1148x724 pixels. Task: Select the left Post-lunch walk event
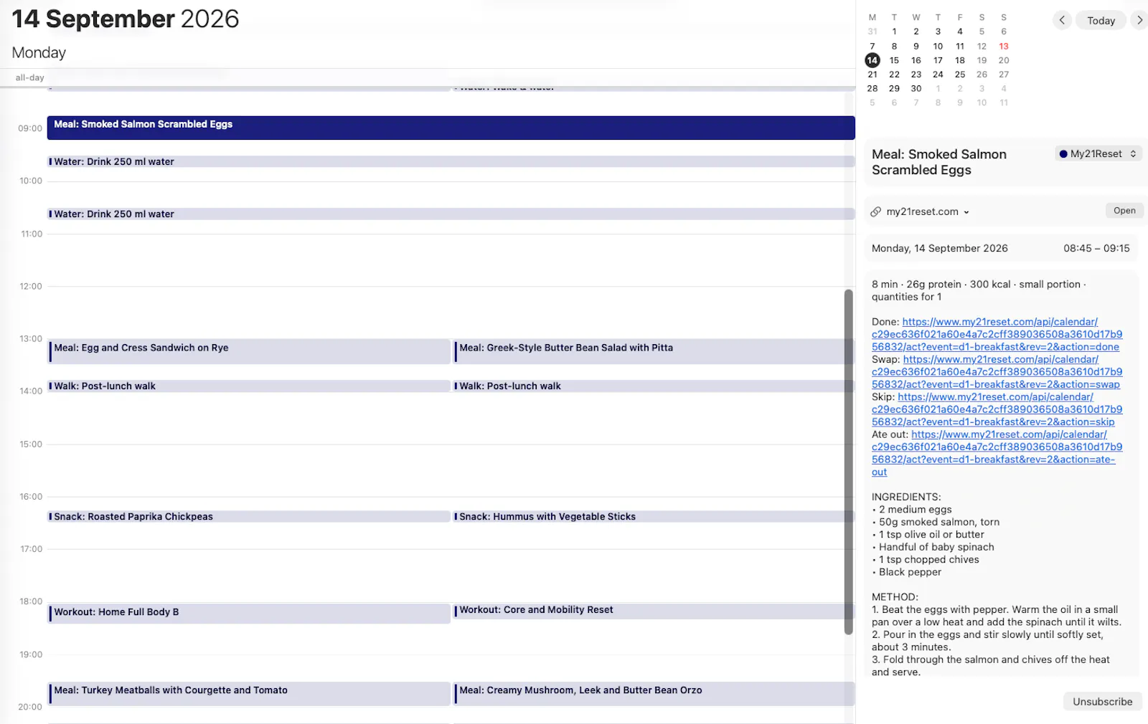[249, 386]
